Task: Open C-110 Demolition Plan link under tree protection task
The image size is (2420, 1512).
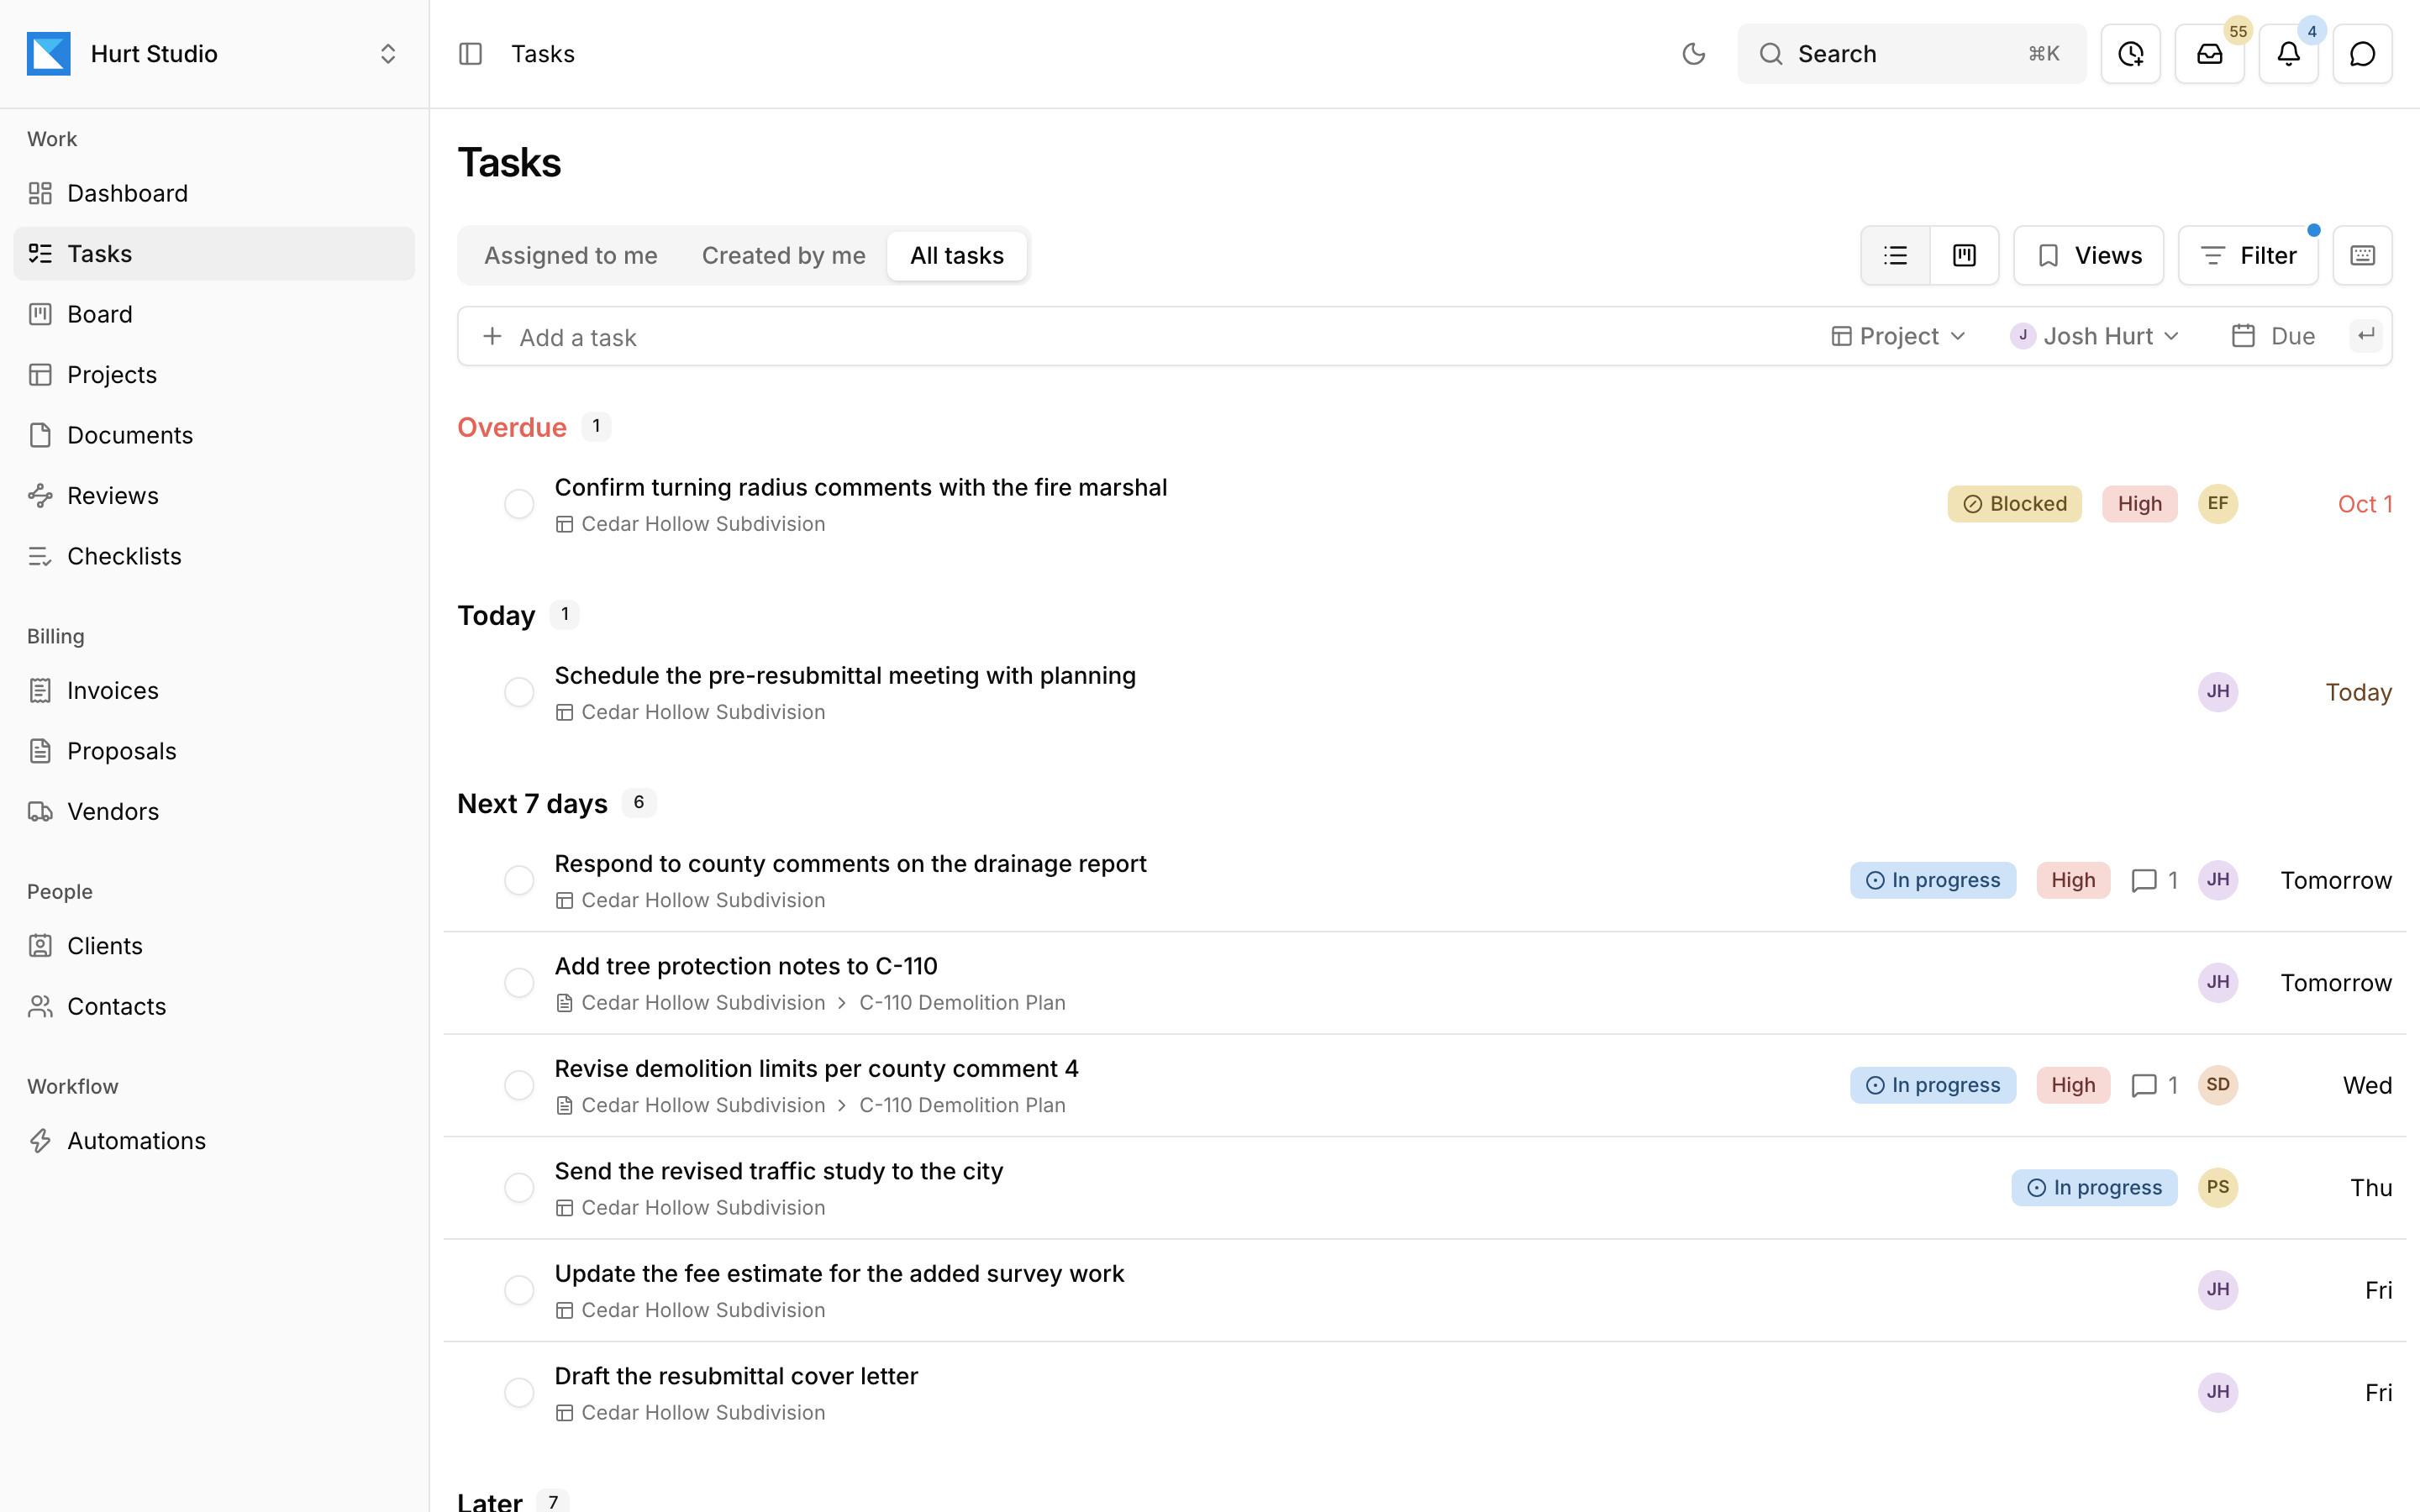Action: point(962,1003)
